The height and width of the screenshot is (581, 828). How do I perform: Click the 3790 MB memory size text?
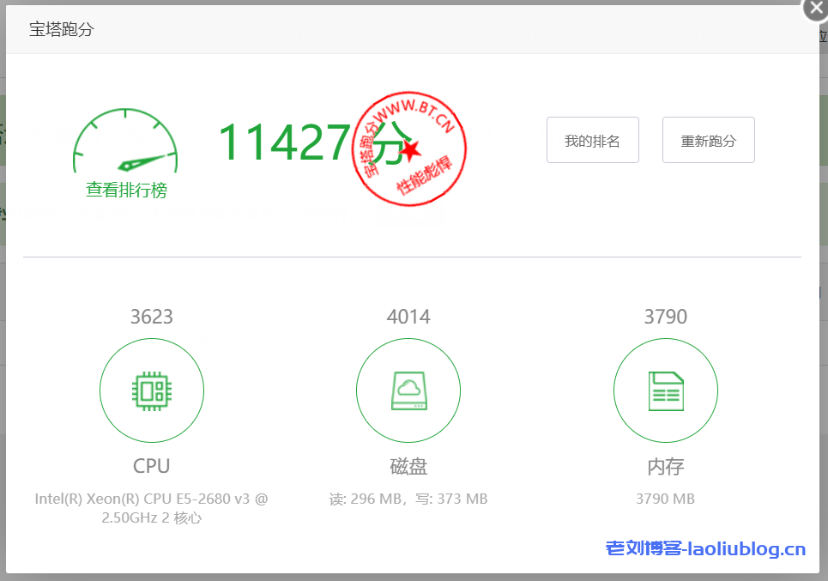point(665,499)
